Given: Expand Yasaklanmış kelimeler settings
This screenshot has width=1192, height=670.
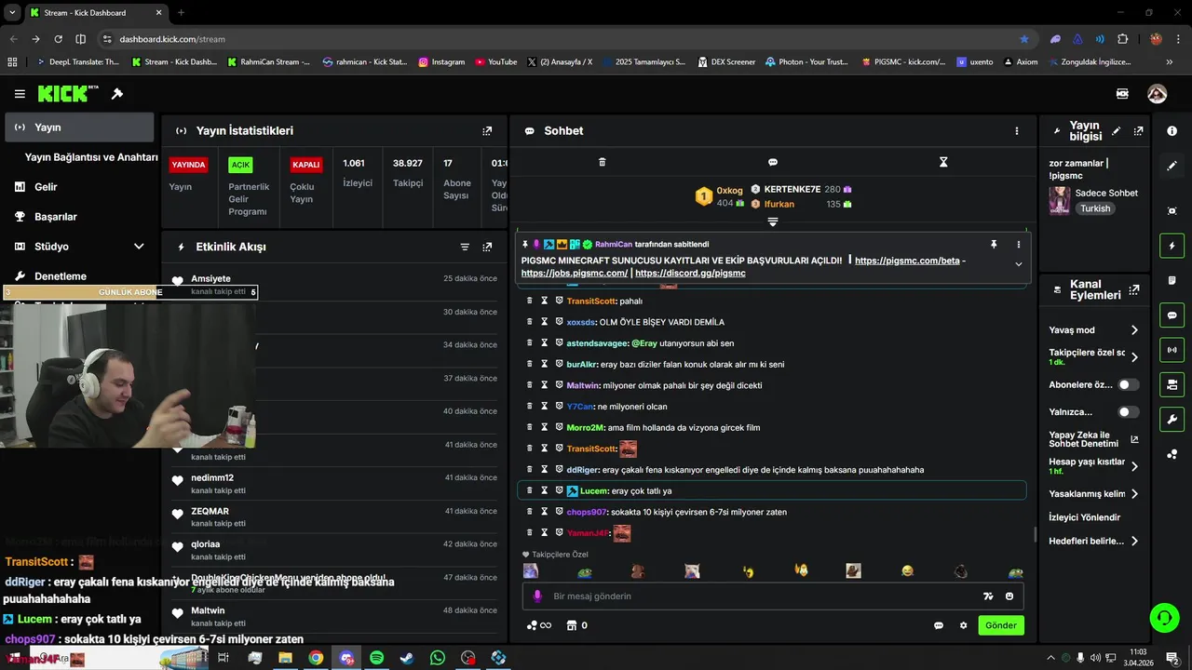Looking at the screenshot, I should [x=1134, y=494].
